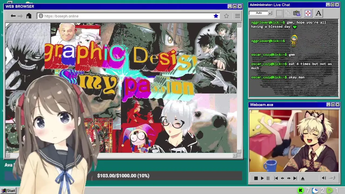Viewport: 345px width, 194px height.
Task: Click the donation goal $103.00/$1000.00 bar
Action: (x=123, y=176)
